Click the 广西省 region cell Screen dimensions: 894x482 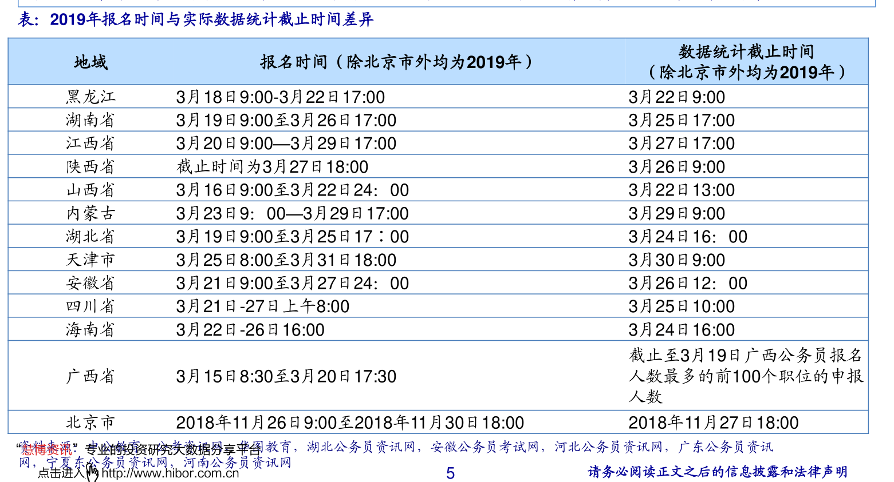click(90, 376)
